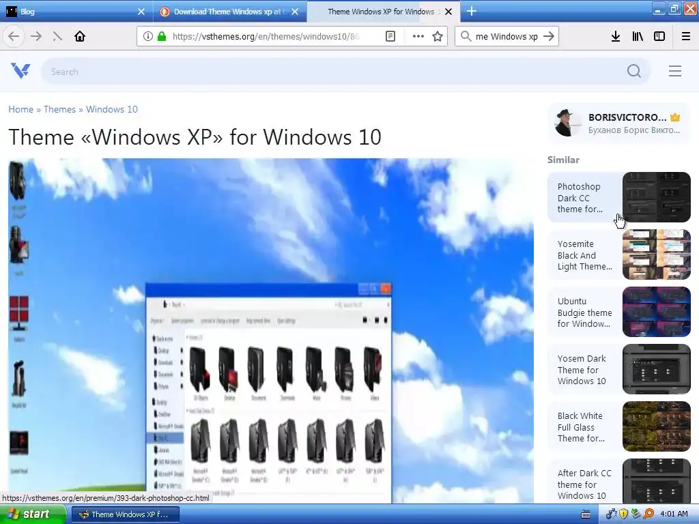Viewport: 699px width, 524px height.
Task: Open page actions three-dot menu
Action: point(418,36)
